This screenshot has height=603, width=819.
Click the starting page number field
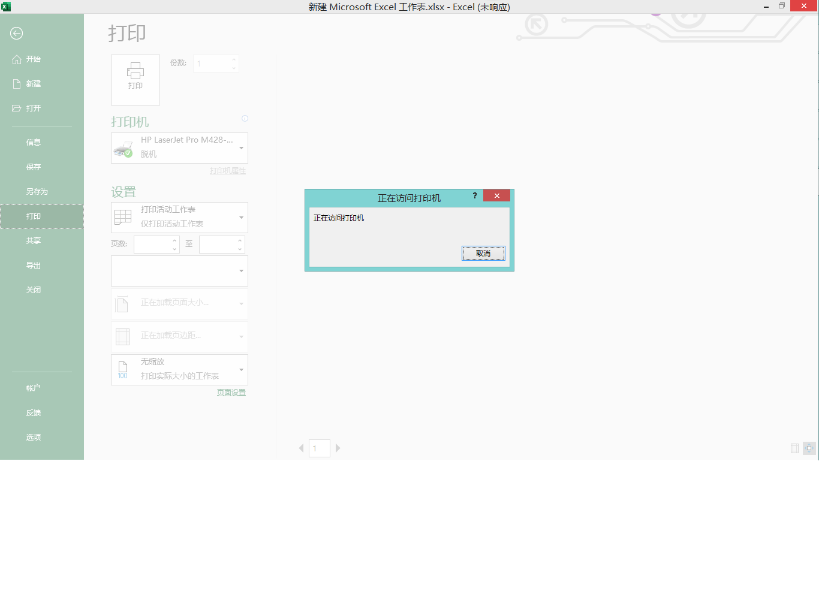(153, 245)
